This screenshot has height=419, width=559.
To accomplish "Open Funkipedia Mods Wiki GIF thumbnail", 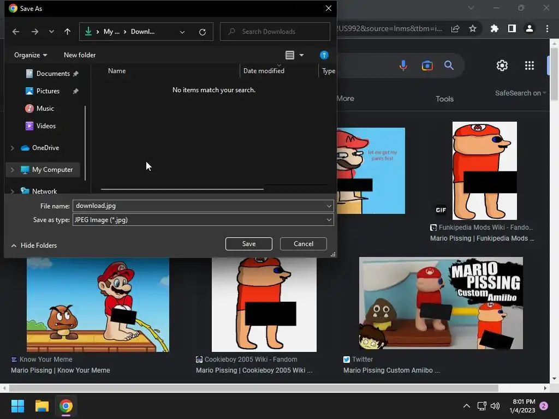I will pyautogui.click(x=485, y=171).
